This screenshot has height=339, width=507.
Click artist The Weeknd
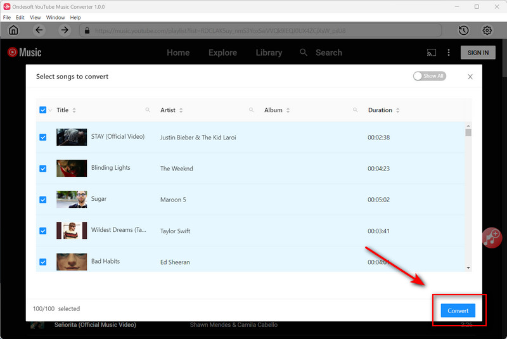pos(177,169)
